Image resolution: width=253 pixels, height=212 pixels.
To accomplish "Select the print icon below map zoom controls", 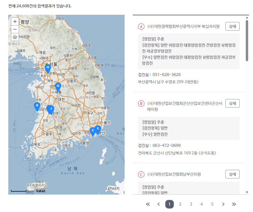I will [15, 37].
